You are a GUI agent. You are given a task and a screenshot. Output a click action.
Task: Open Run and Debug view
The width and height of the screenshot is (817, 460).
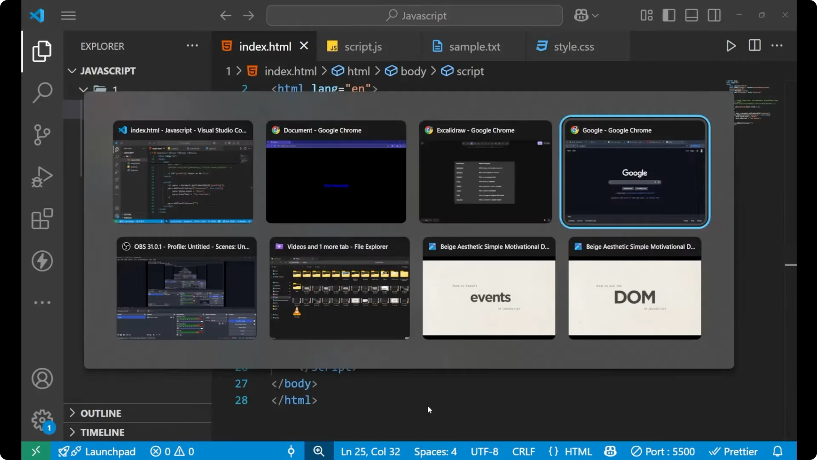point(42,177)
